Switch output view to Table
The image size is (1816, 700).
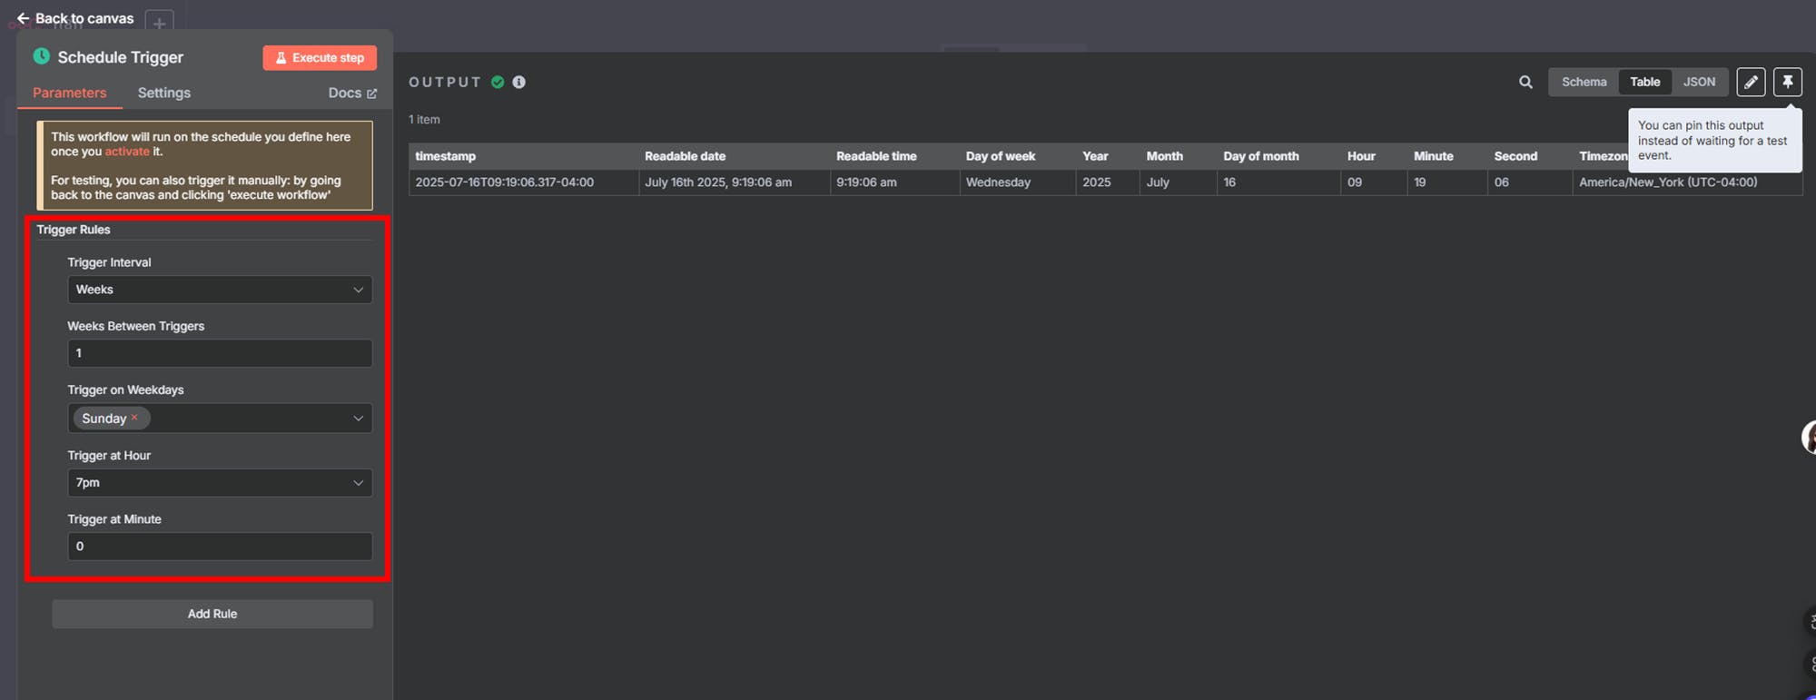[x=1644, y=83]
